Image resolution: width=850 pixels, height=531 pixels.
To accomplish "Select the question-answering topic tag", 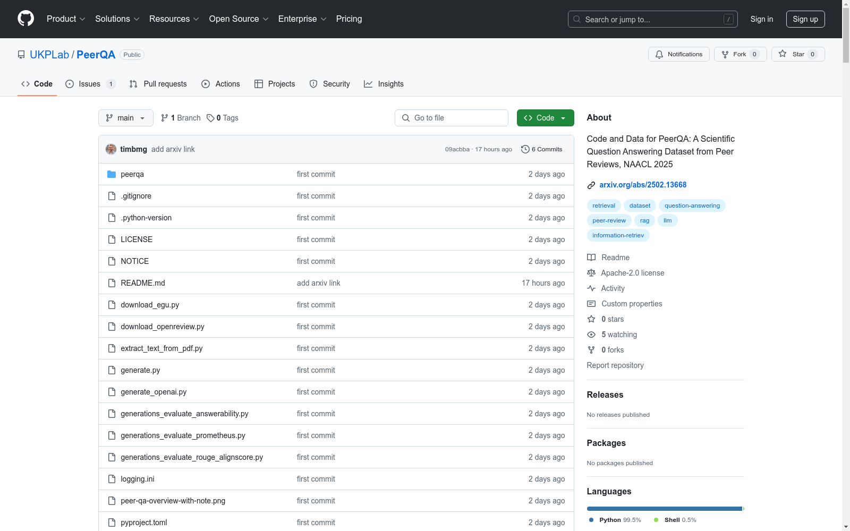I will [692, 205].
